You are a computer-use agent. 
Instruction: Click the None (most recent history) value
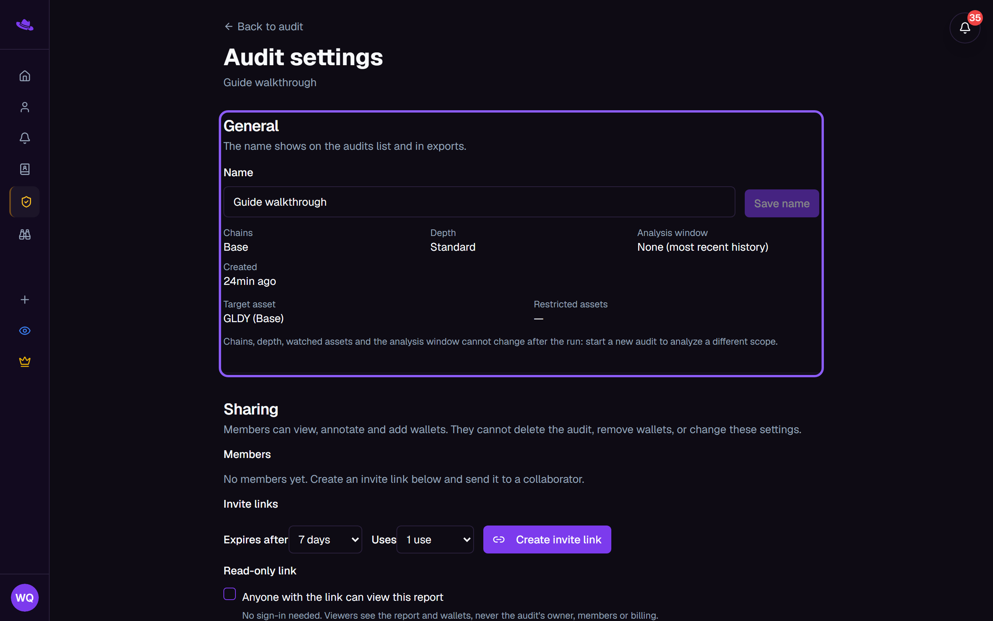click(702, 247)
